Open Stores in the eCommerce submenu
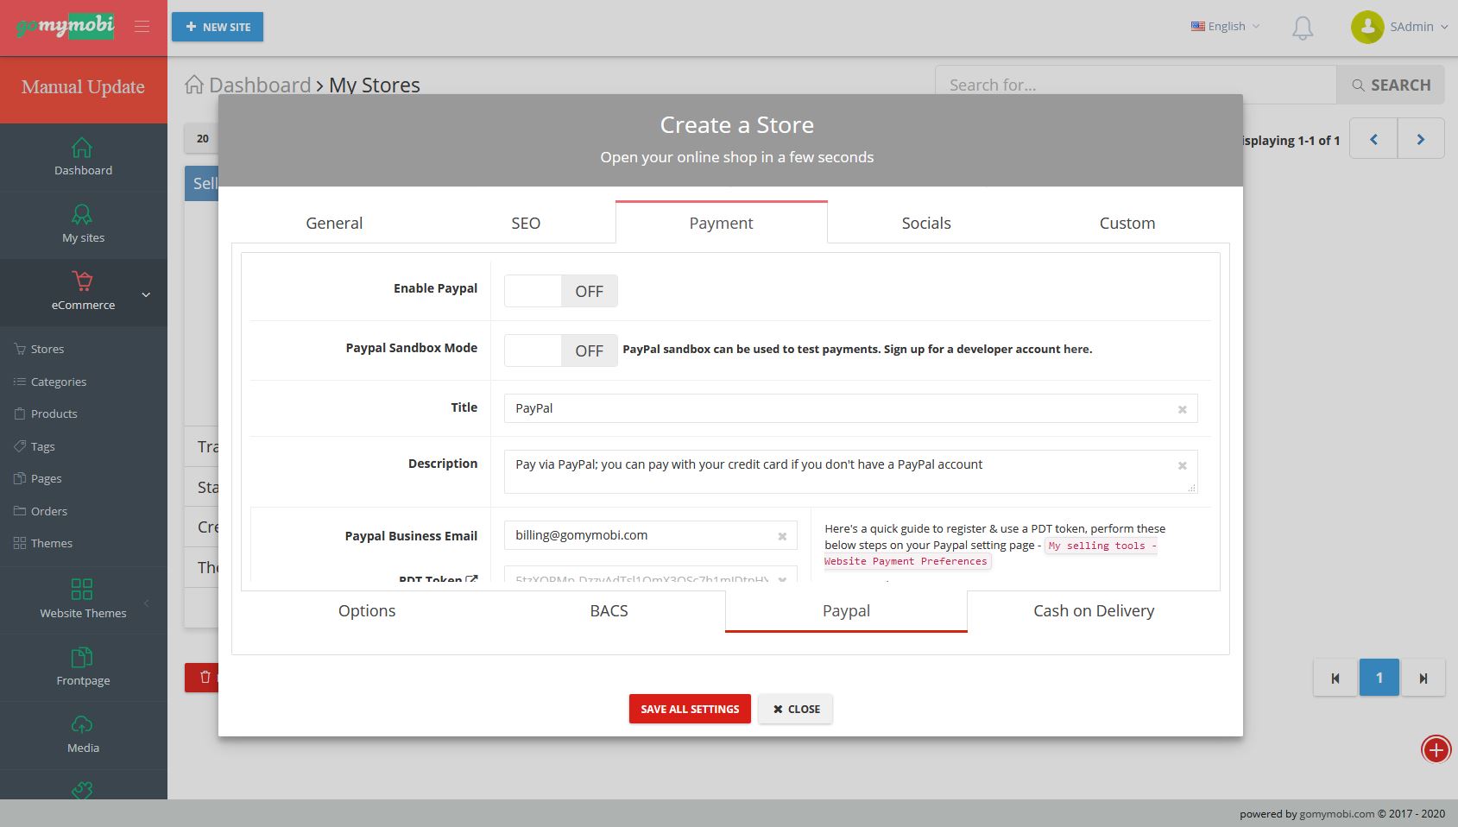The image size is (1458, 827). [47, 349]
